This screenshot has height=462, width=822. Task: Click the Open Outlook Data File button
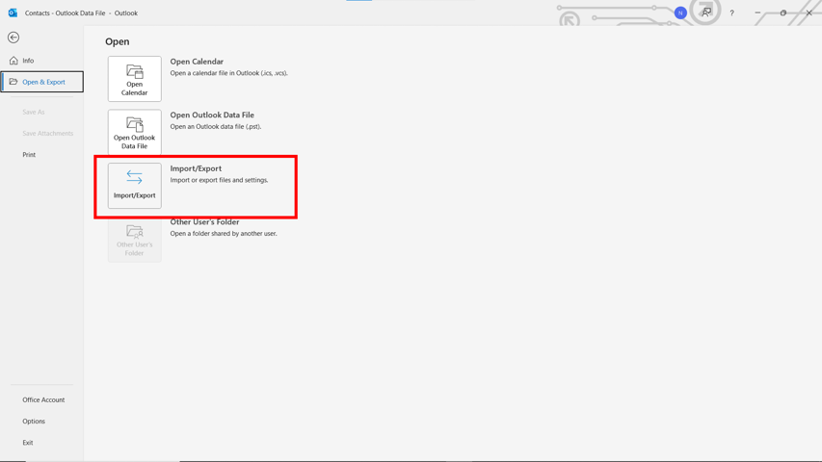click(x=134, y=132)
